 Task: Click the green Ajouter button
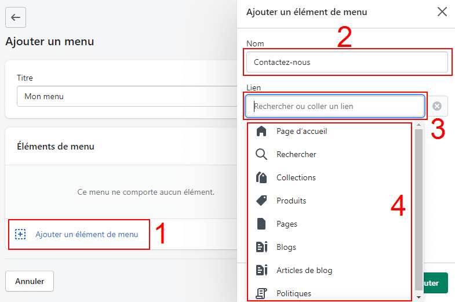[x=436, y=283]
